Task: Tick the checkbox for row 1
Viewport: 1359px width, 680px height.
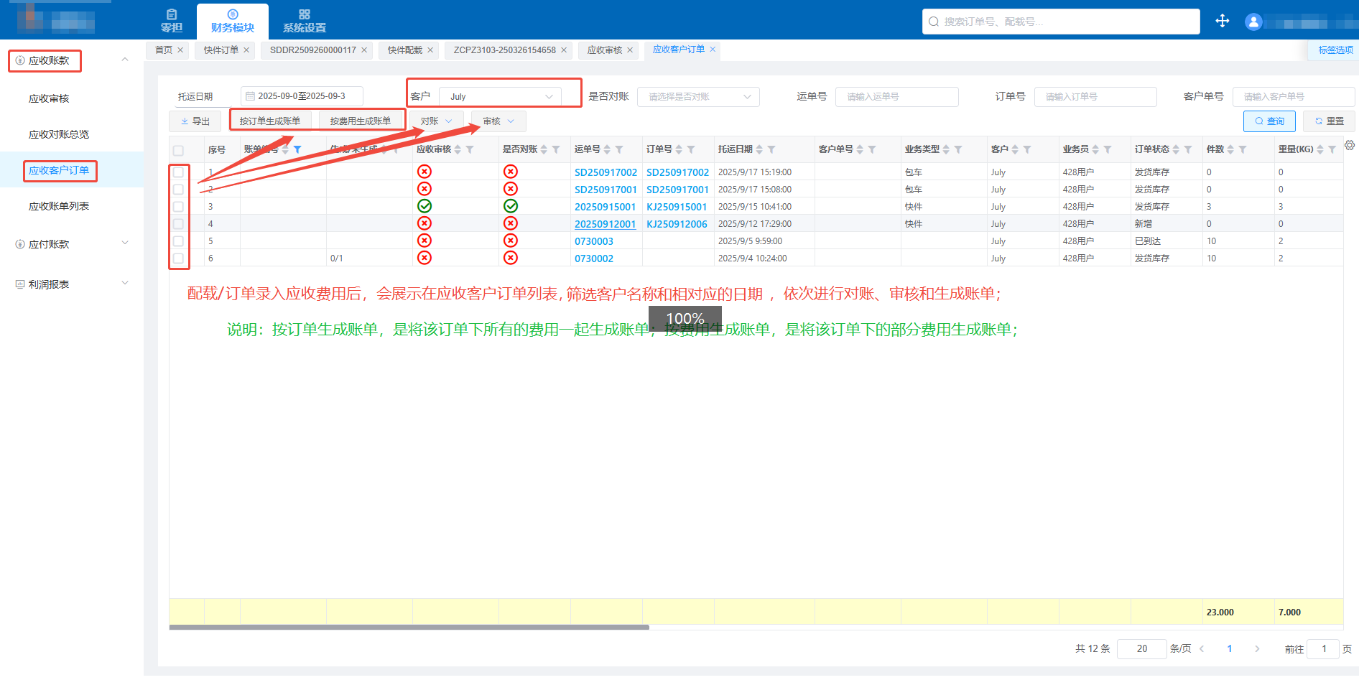Action: point(178,172)
